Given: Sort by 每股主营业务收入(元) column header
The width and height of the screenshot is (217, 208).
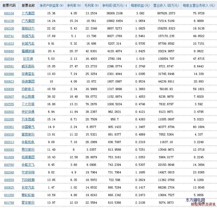Looking at the screenshot, I should (x=199, y=5).
